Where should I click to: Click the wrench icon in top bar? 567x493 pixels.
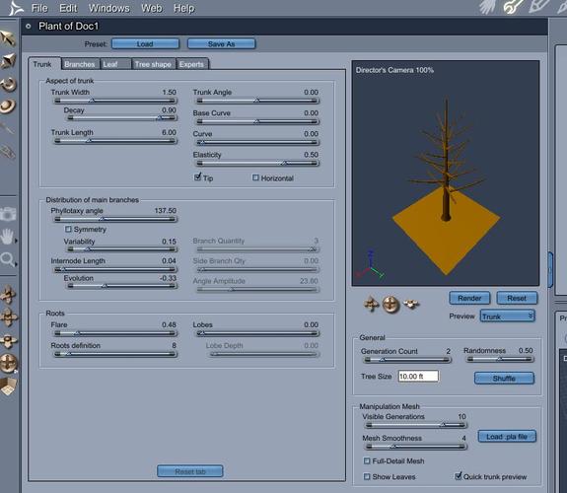pyautogui.click(x=513, y=7)
